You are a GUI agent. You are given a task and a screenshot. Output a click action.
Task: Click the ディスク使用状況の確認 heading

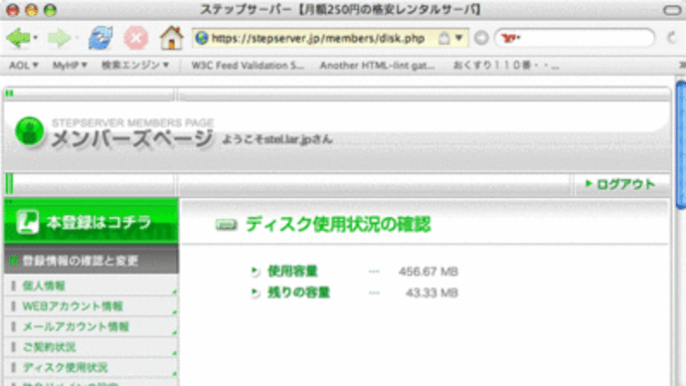pyautogui.click(x=338, y=225)
